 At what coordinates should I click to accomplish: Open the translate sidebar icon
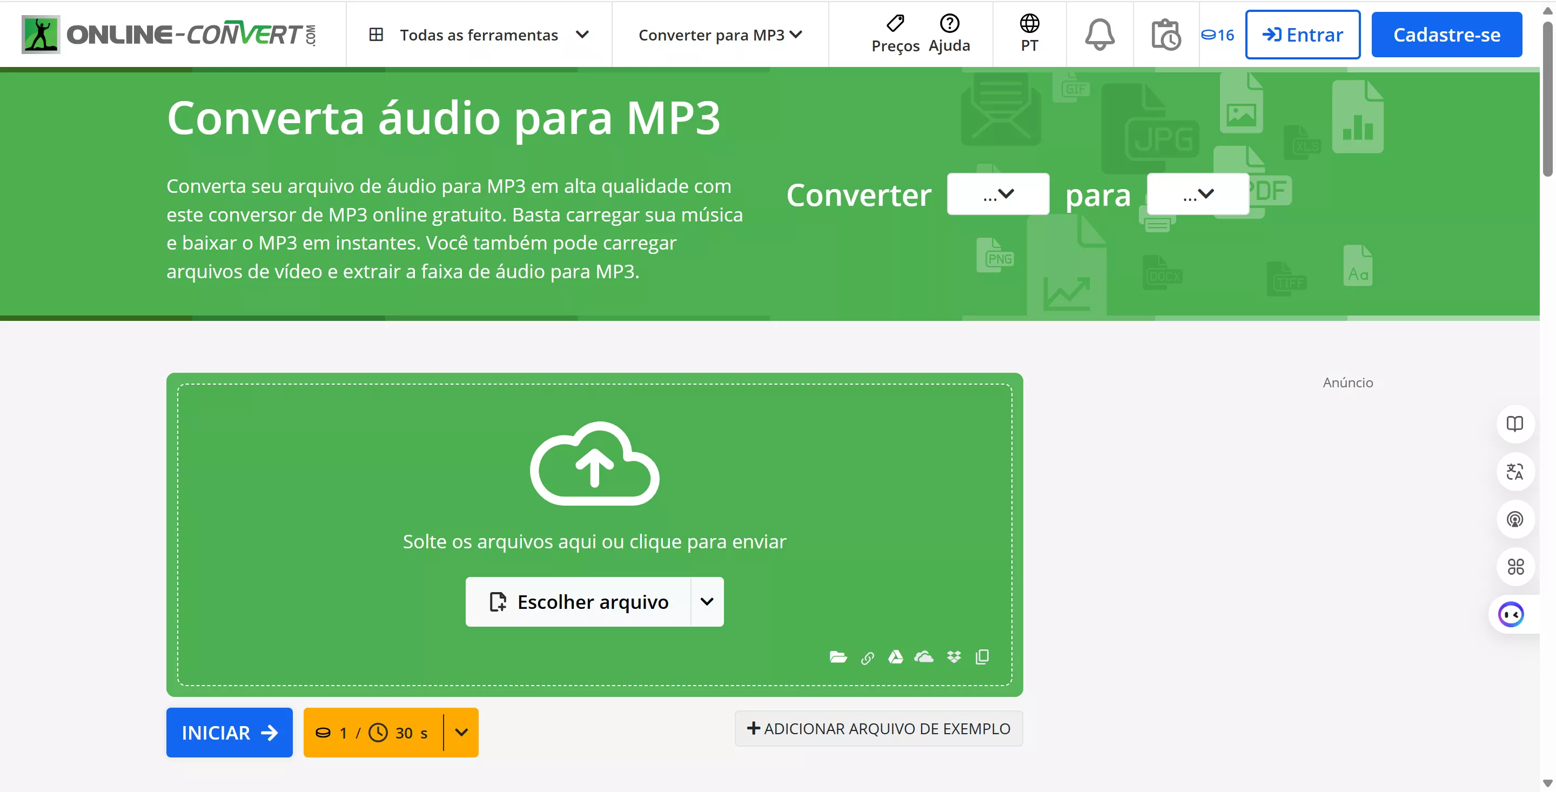(1515, 472)
